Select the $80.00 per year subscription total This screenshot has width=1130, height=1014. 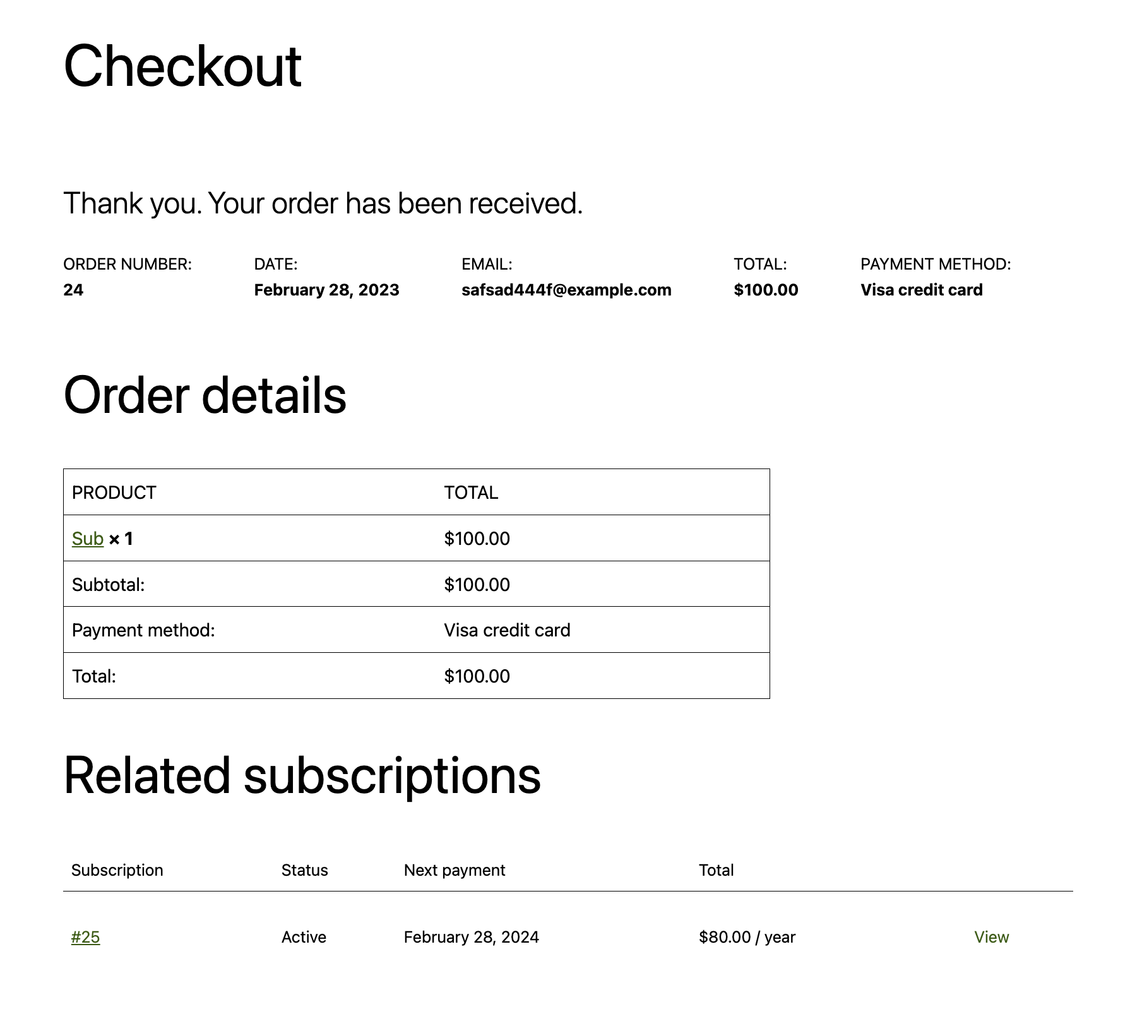(x=747, y=937)
